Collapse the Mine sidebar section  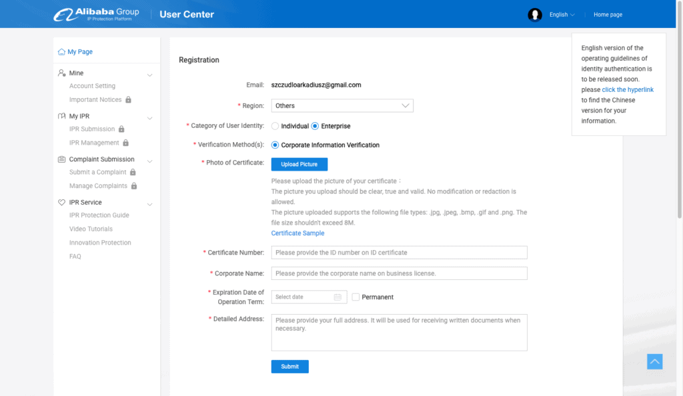point(150,74)
